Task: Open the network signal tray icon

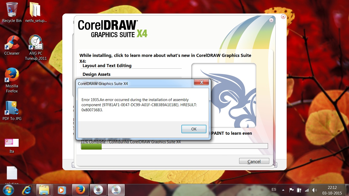Action: [307, 190]
